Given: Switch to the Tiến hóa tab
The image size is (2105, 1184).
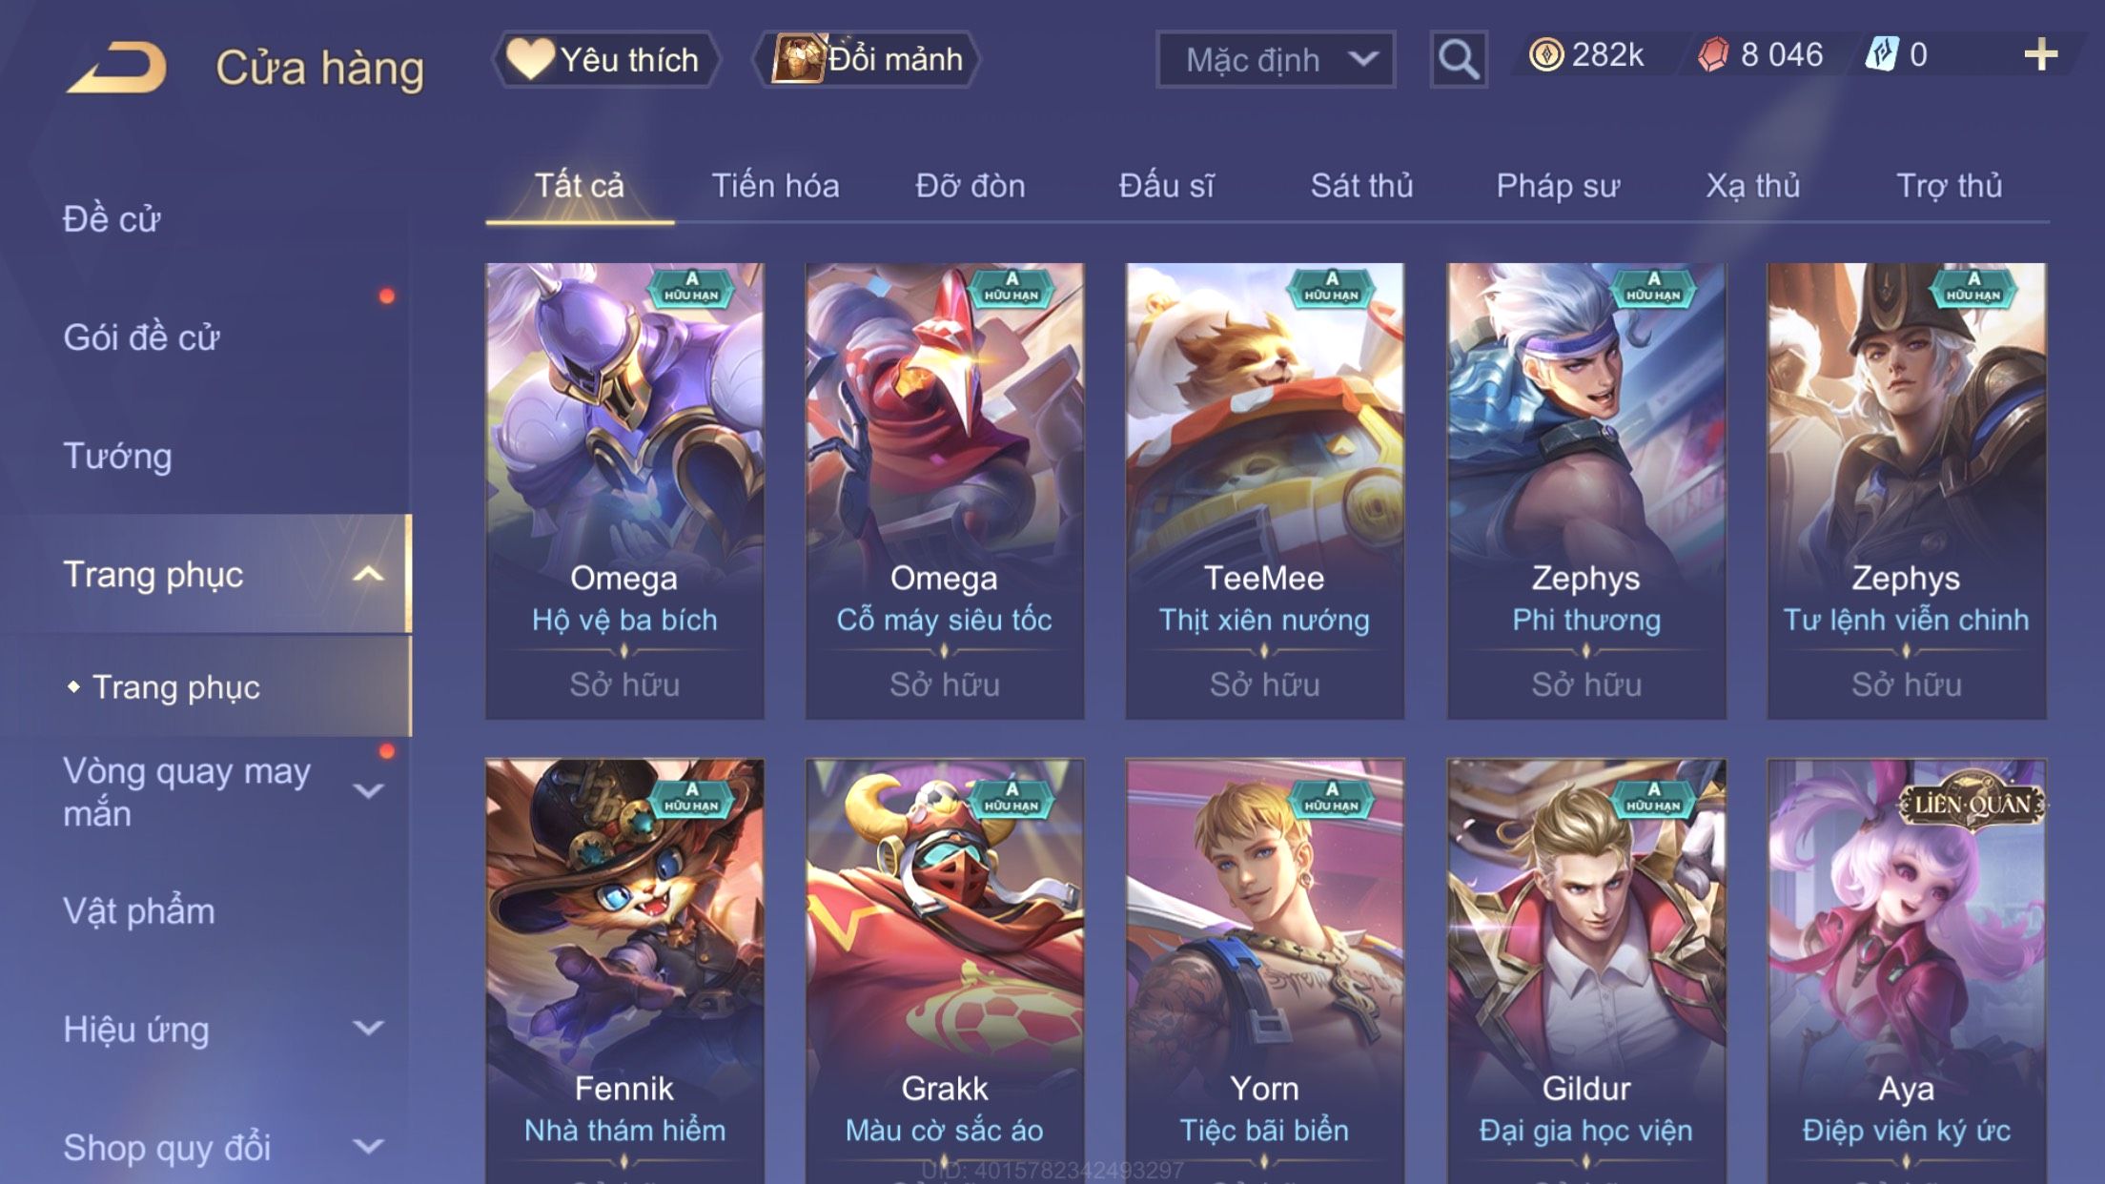Looking at the screenshot, I should click(x=775, y=186).
